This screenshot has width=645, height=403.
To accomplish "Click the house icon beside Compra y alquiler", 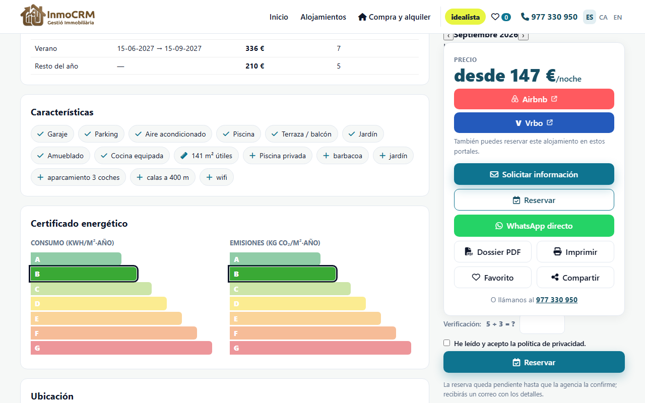I will pos(362,17).
